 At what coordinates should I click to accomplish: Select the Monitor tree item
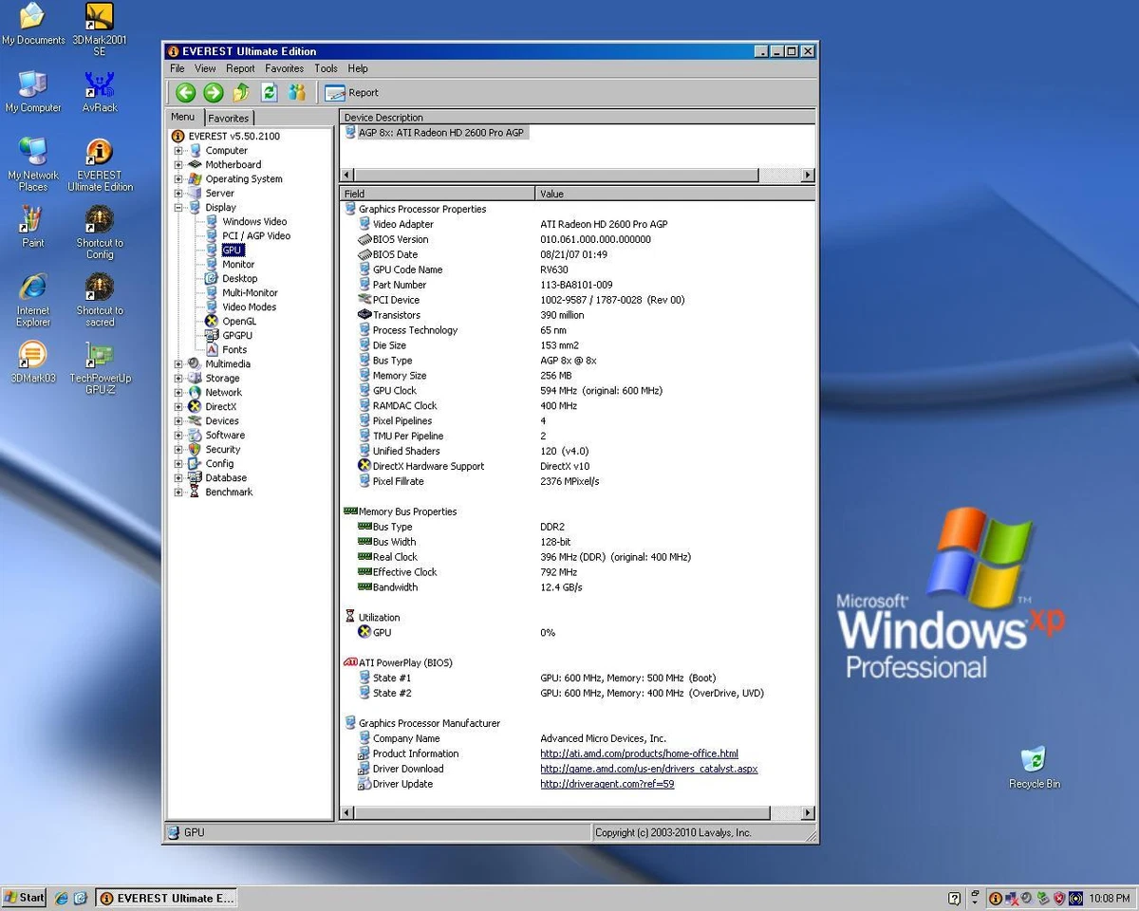238,265
